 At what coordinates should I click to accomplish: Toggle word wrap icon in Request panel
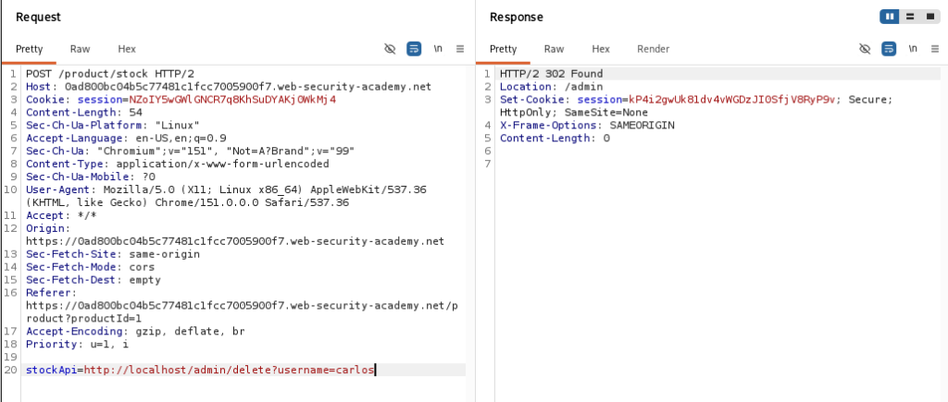coord(414,49)
